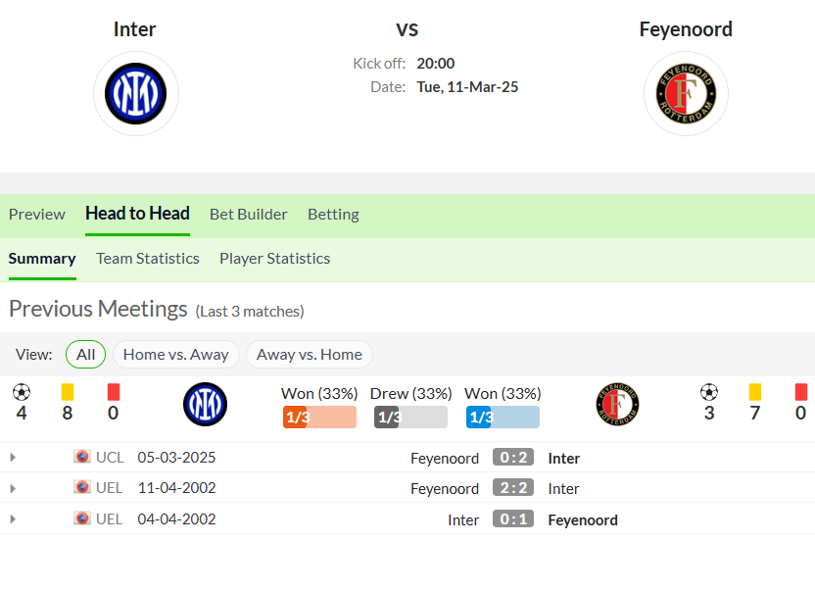Image resolution: width=815 pixels, height=591 pixels.
Task: Open the 0:2 score for Feyenoord vs Inter
Action: point(513,458)
